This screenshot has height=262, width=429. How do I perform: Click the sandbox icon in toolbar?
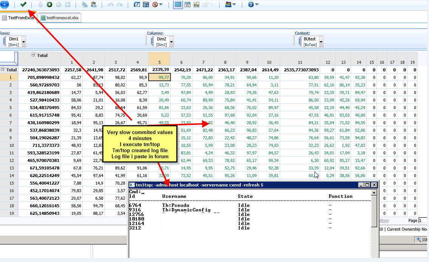coord(228,5)
